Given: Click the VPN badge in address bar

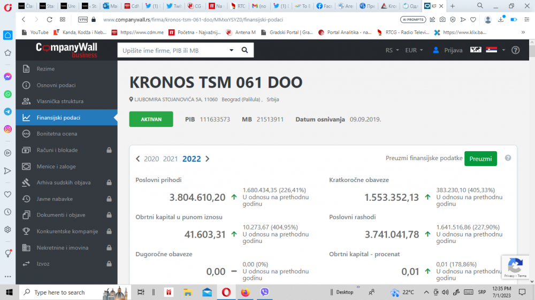Looking at the screenshot, I should (83, 19).
